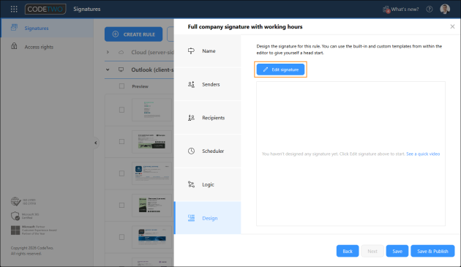
Task: Tick the checkbox of the fourth signature row
Action: [x=121, y=205]
